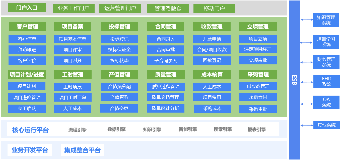The height and width of the screenshot is (160, 340).
Task: Click the 客户信息 box
Action: (x=27, y=39)
